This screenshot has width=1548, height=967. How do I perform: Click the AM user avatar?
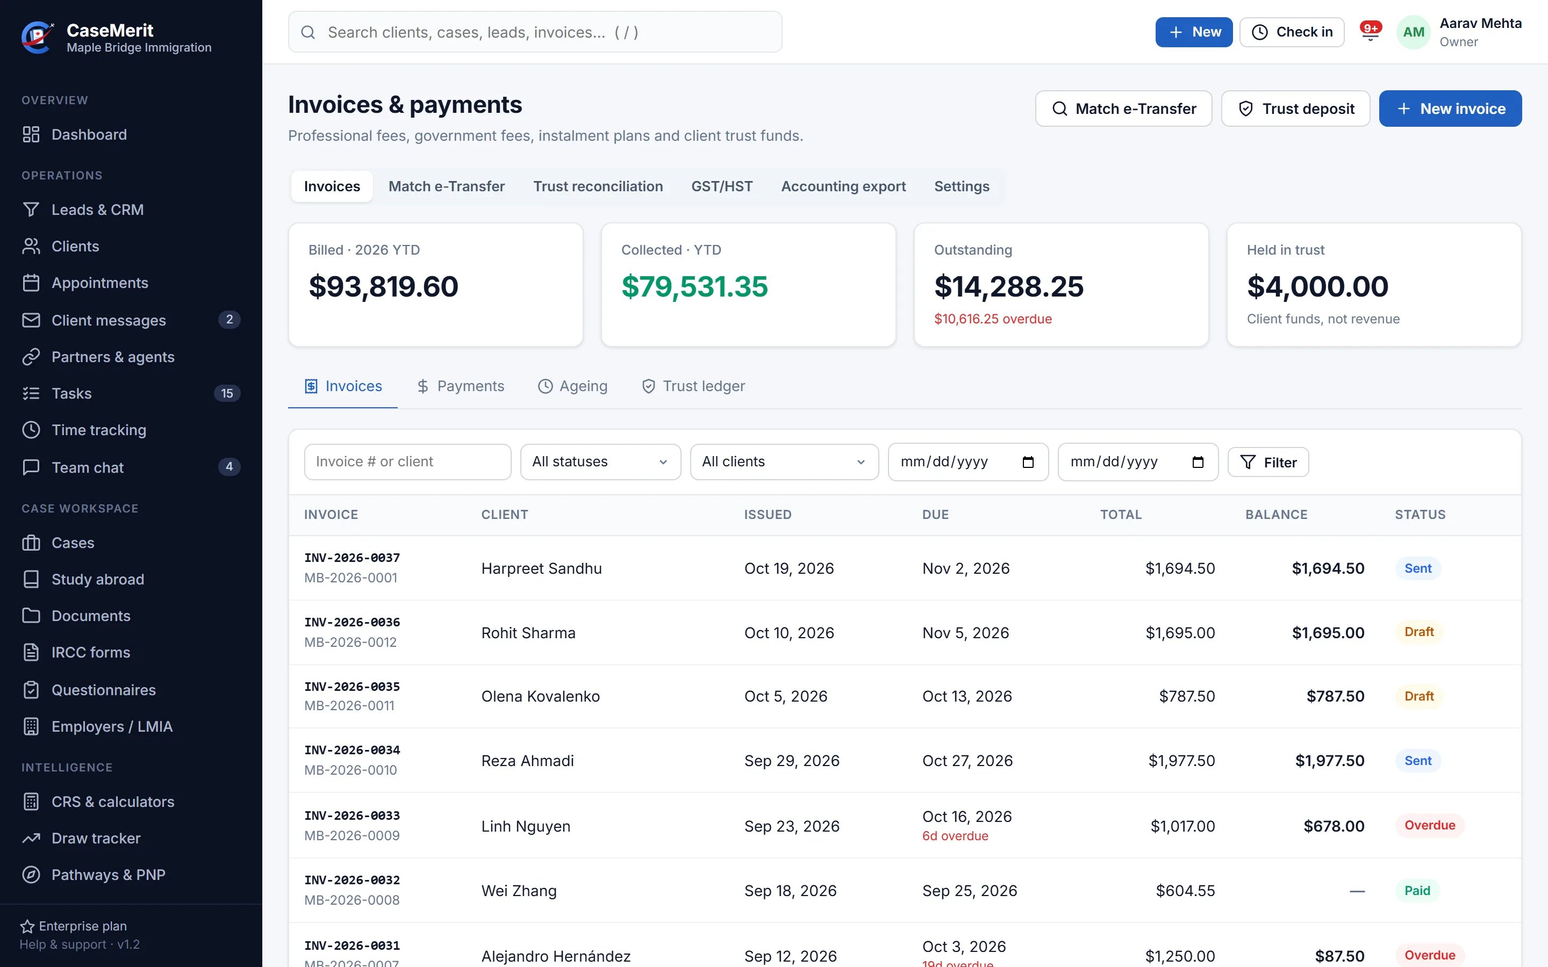pos(1413,32)
